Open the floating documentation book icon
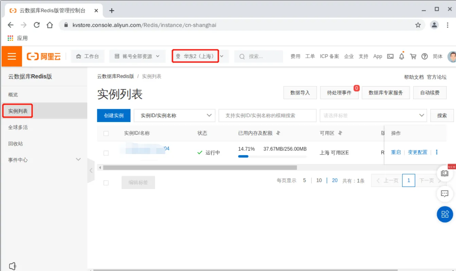The image size is (456, 271). [x=445, y=173]
